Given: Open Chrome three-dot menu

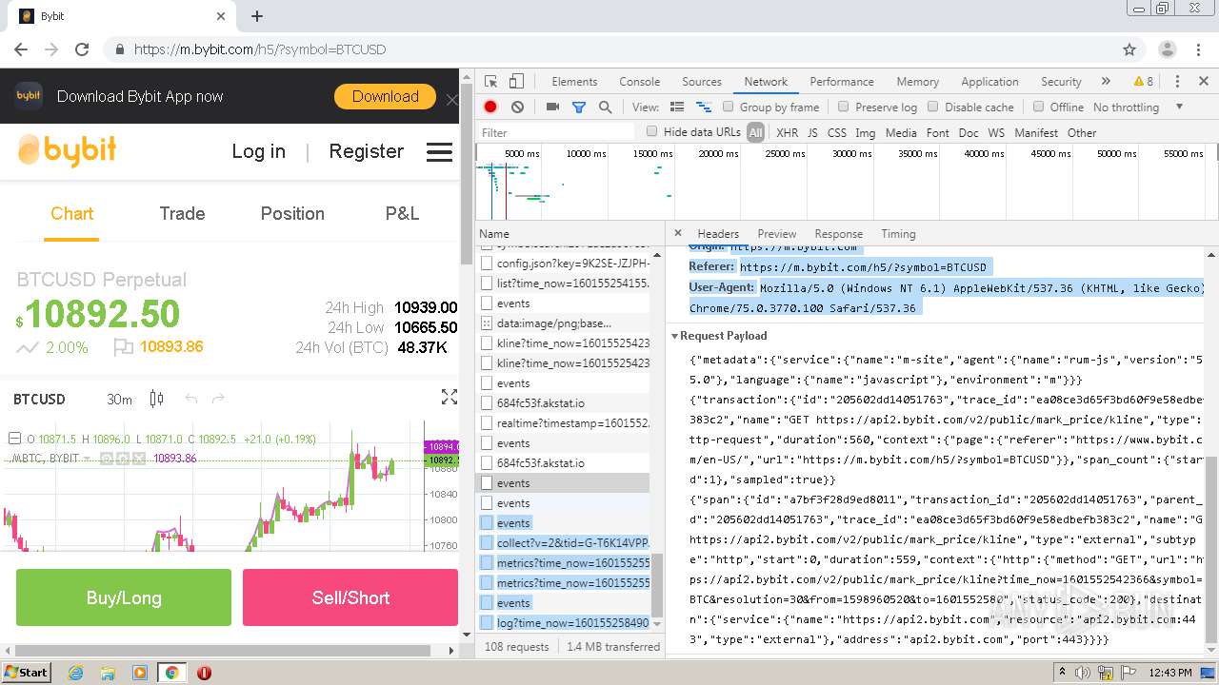Looking at the screenshot, I should [1199, 49].
